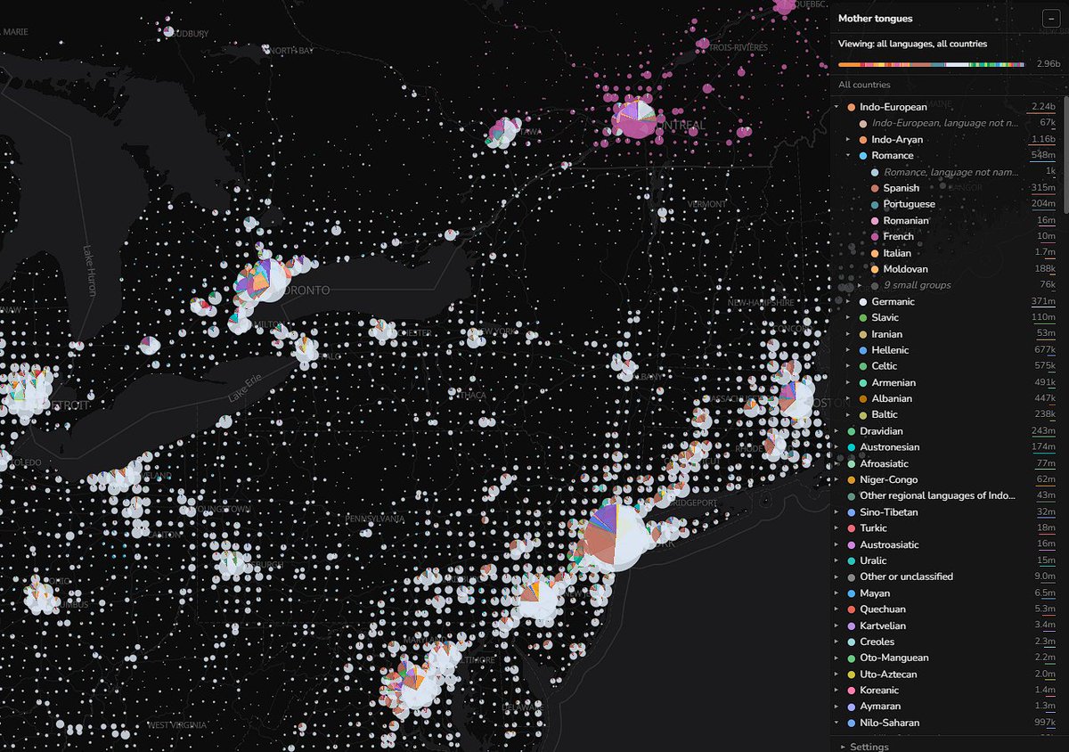Expand the Sino-Tibetan family arrow
The width and height of the screenshot is (1069, 752).
point(837,512)
